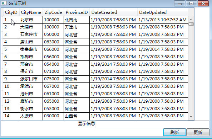Screen dimensions: 212x139
Task: Click the DateUpdated column header
Action: 163,12
